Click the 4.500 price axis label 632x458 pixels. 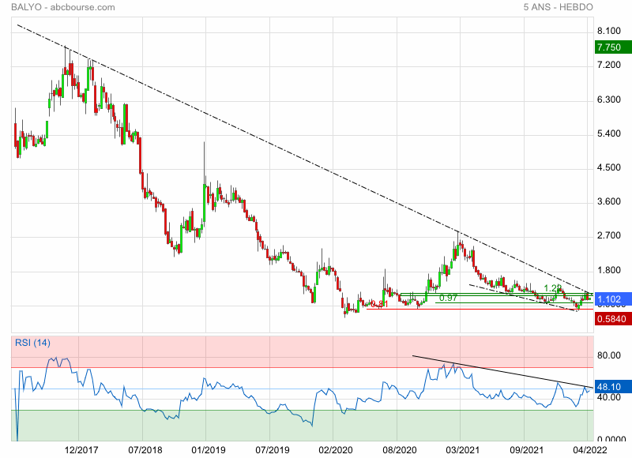[x=609, y=167]
